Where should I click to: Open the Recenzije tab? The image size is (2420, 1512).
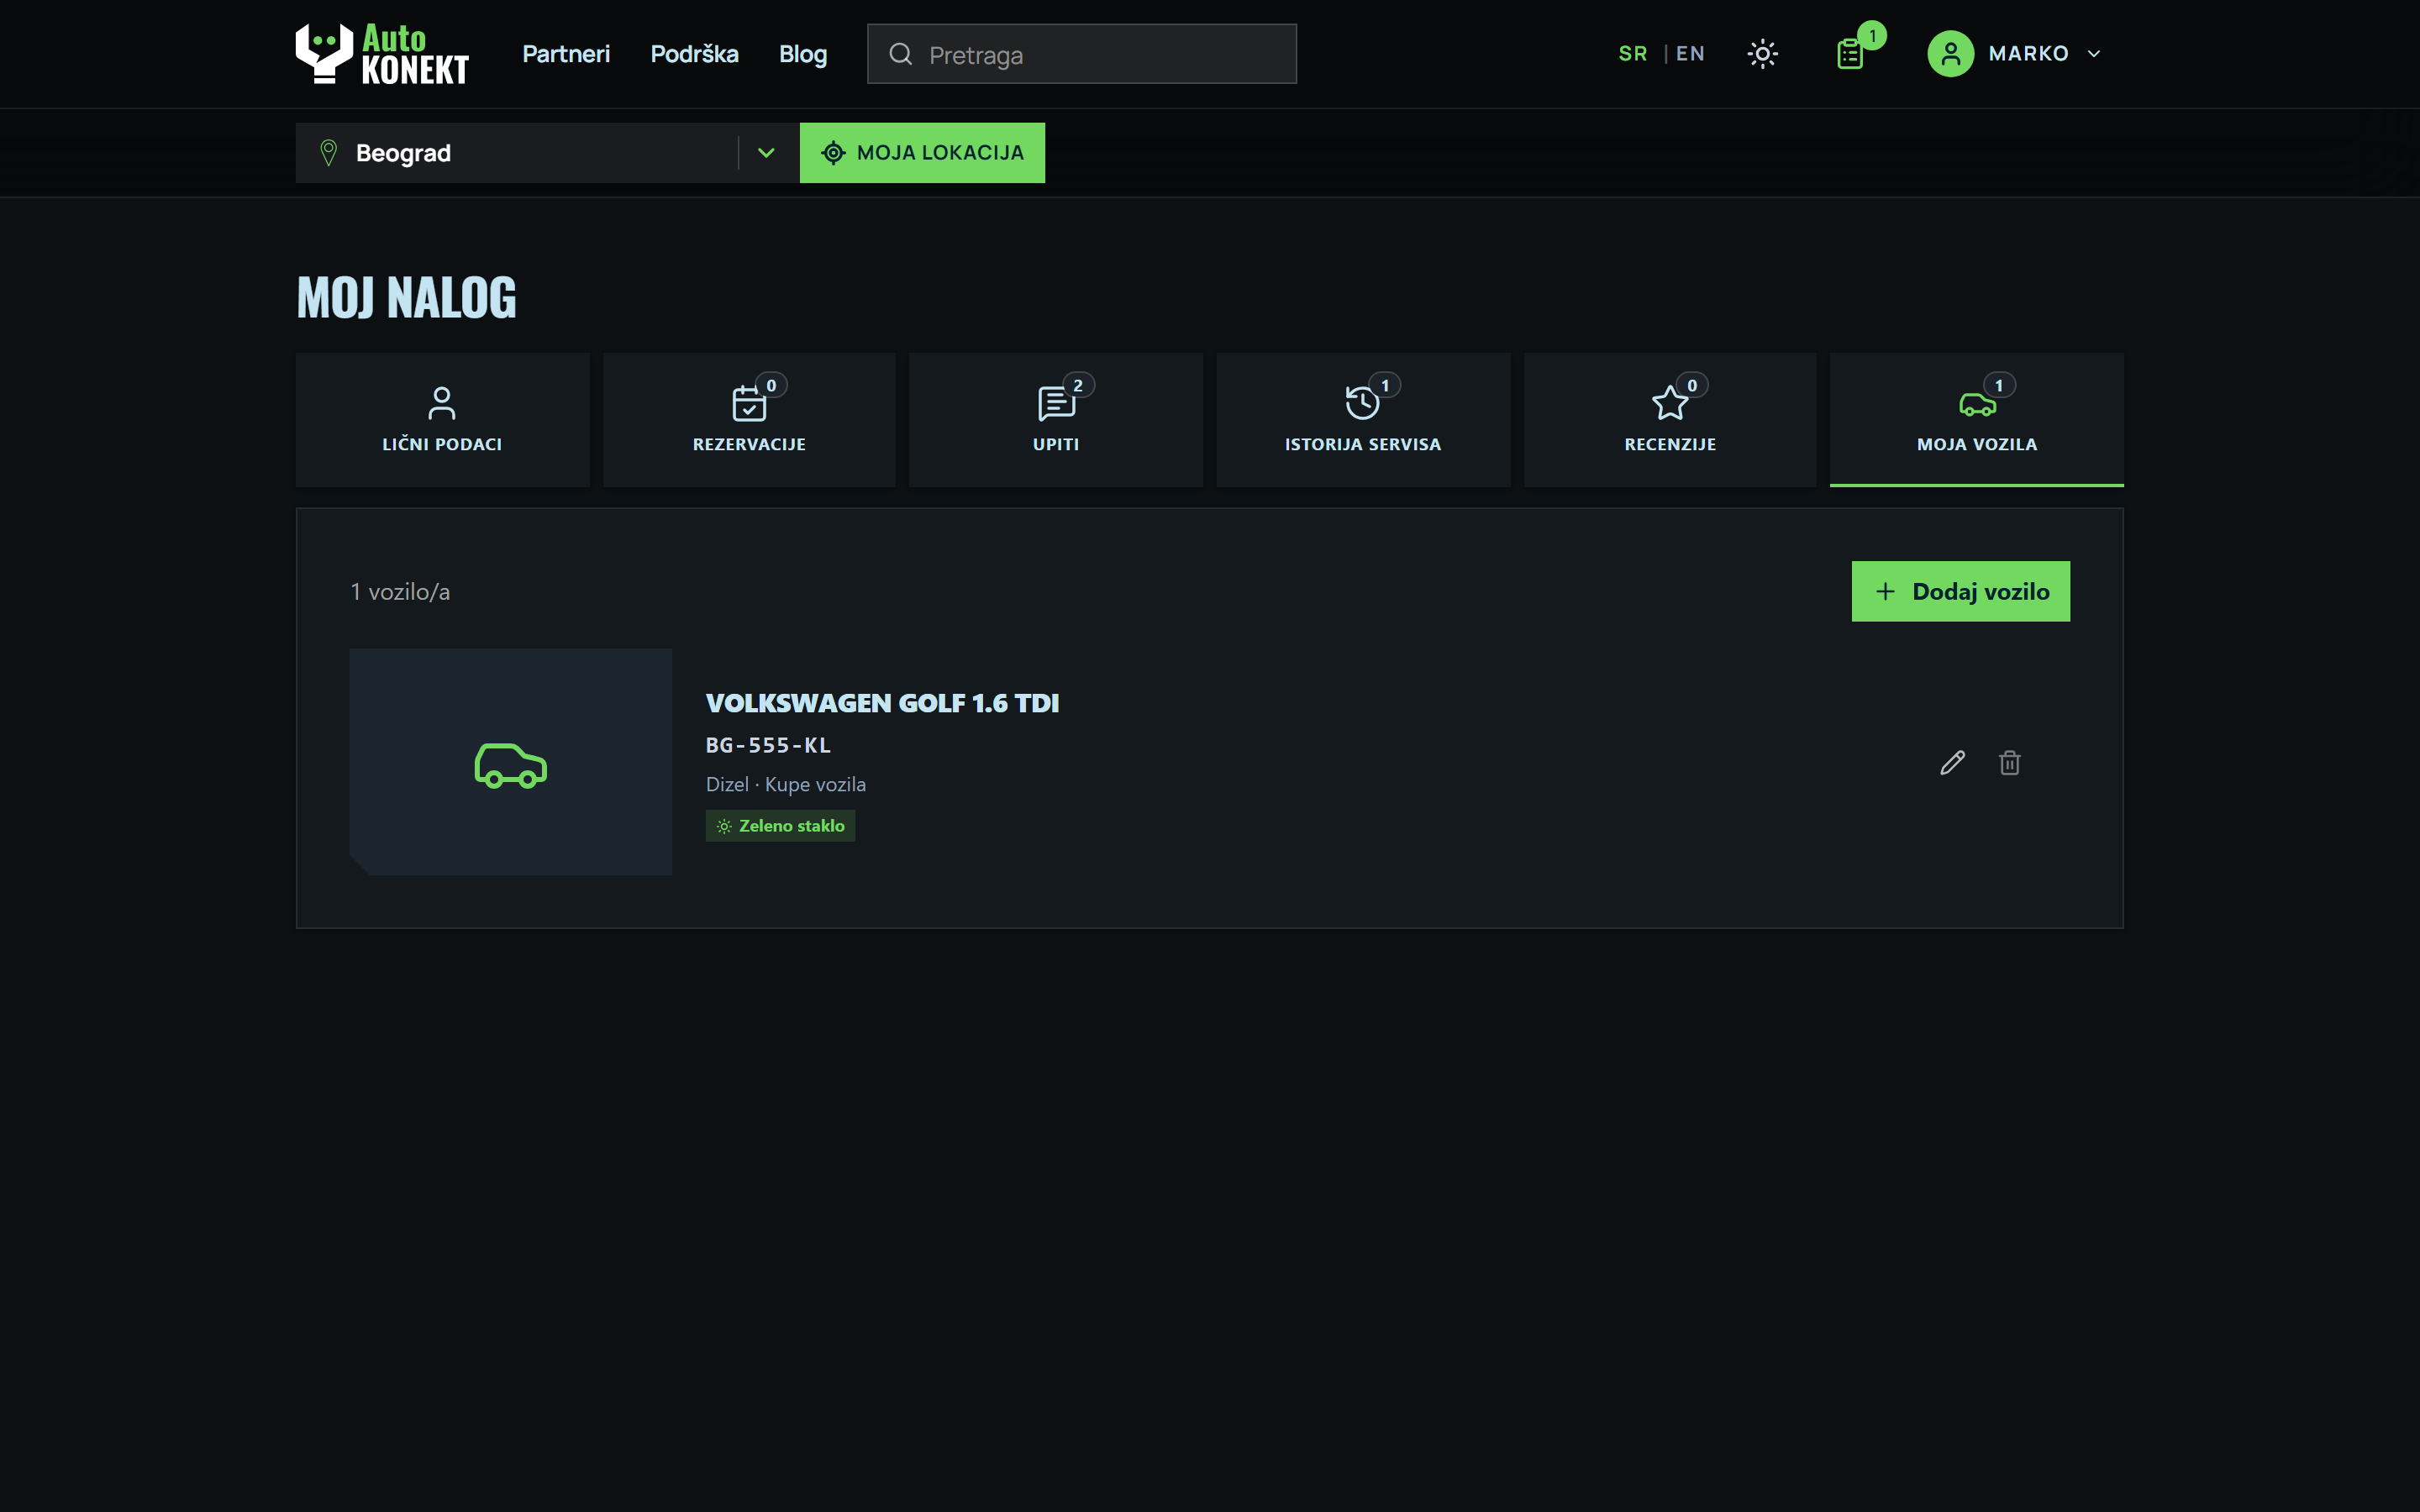point(1670,420)
